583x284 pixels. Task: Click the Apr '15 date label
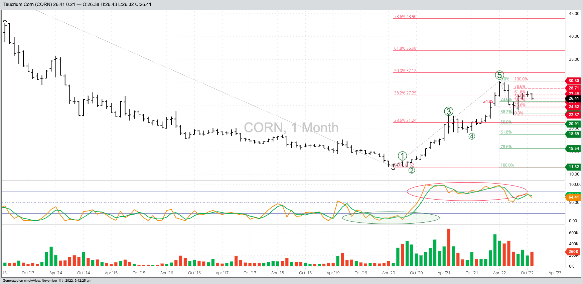(111, 273)
